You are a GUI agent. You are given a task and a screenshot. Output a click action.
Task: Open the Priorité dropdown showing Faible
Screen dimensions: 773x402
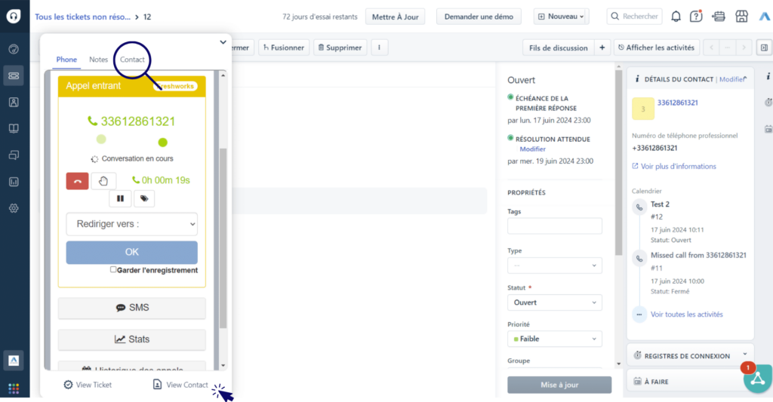coord(555,339)
